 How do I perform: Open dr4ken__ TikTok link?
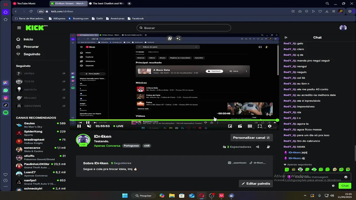click(x=258, y=163)
